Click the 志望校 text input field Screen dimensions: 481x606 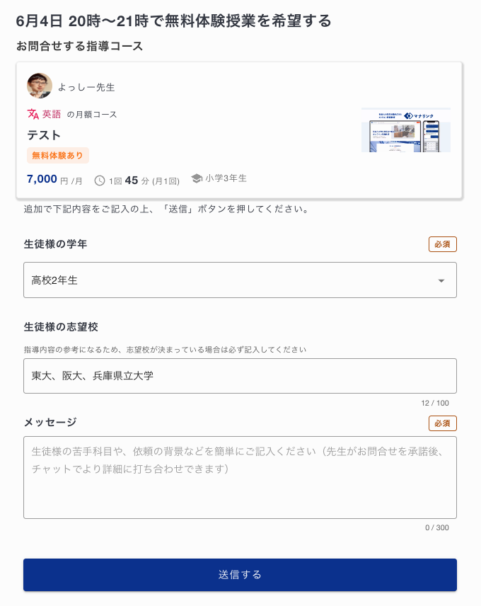pyautogui.click(x=240, y=376)
